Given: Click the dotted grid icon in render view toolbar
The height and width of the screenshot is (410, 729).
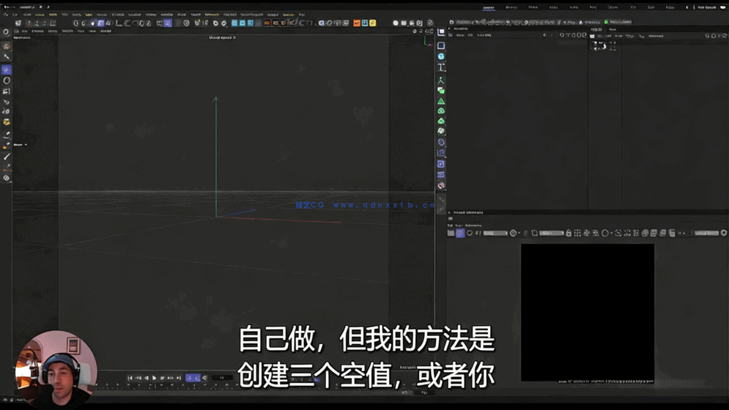Looking at the screenshot, I should pos(577,233).
